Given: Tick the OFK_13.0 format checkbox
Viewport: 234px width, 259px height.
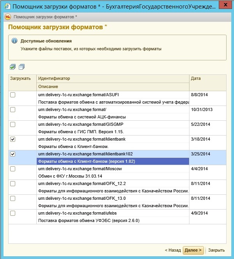Looking at the screenshot, I should point(13,198).
